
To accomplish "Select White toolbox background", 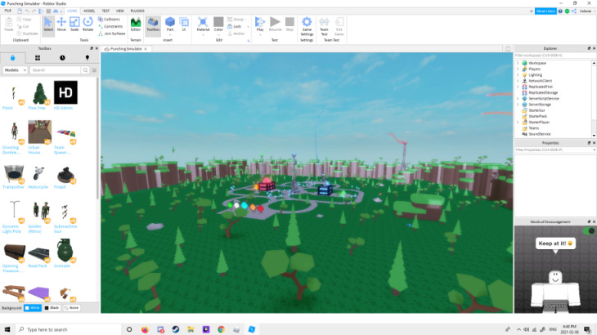I will pos(33,307).
